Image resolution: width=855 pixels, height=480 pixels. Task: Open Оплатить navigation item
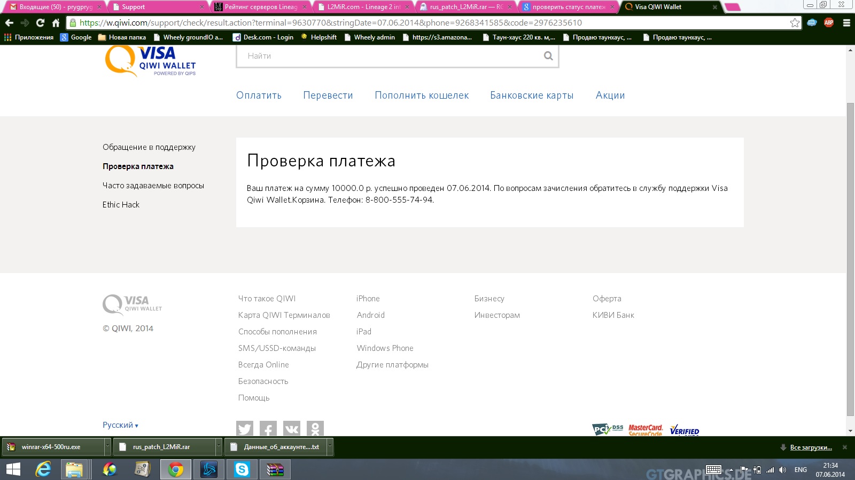[259, 95]
